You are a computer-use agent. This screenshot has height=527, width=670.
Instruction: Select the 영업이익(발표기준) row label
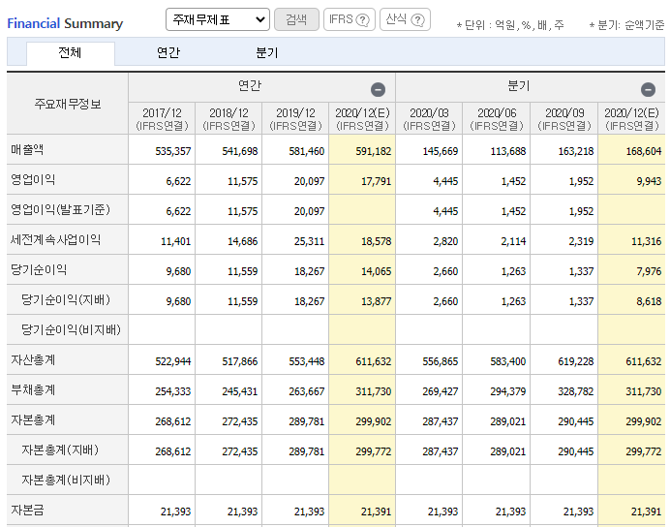(60, 209)
